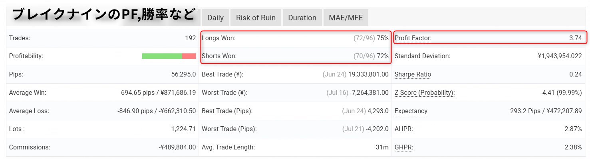Screen dimensions: 590x159
Task: Select the MAE/MFE tab
Action: (x=346, y=18)
